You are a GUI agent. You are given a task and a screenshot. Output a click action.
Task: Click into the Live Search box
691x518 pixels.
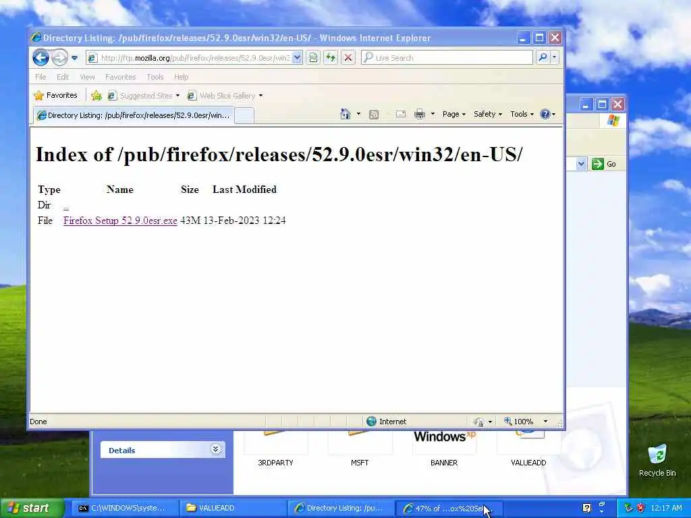[x=447, y=58]
